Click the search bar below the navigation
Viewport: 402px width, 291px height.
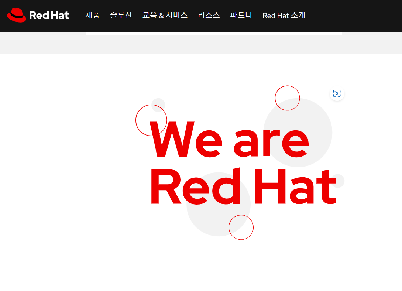click(x=214, y=33)
